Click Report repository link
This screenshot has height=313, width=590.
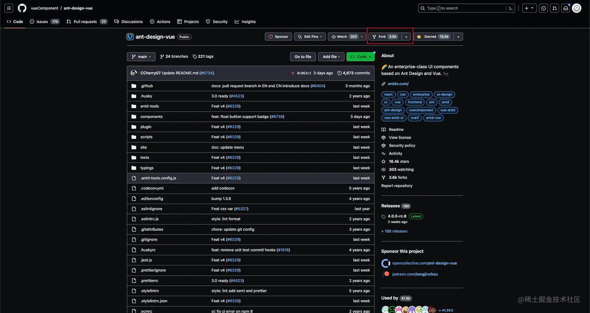(x=397, y=186)
